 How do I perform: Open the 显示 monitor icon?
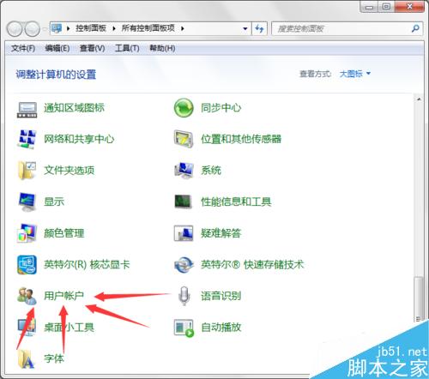click(x=27, y=202)
